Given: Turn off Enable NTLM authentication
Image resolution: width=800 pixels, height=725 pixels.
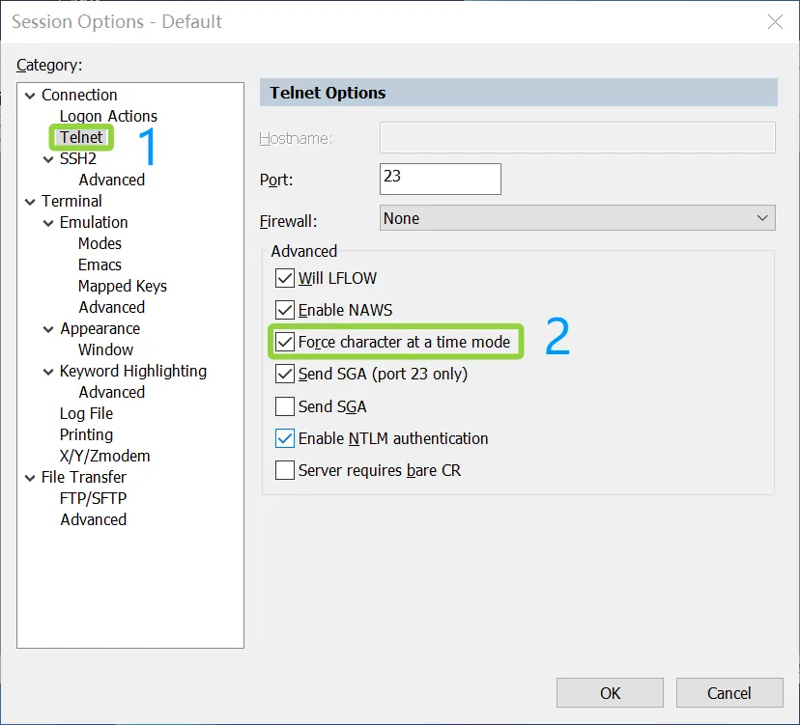Looking at the screenshot, I should pos(285,439).
